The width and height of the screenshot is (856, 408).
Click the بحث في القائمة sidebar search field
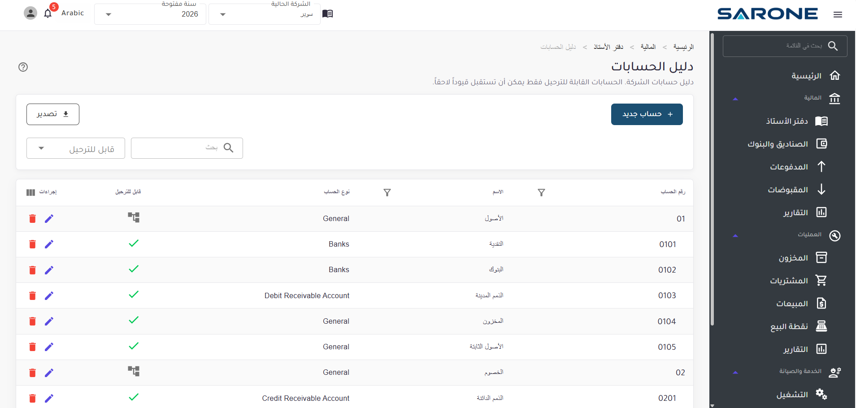click(x=785, y=46)
